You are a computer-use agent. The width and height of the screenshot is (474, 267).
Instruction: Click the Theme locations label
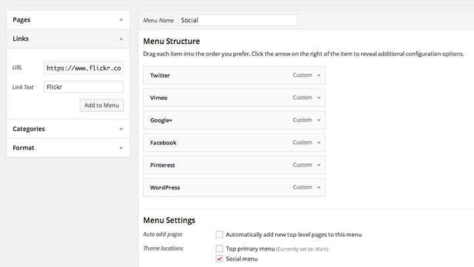click(x=163, y=249)
